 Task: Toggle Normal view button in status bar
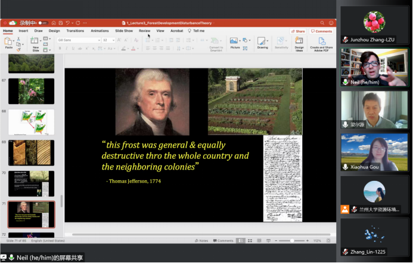click(241, 240)
